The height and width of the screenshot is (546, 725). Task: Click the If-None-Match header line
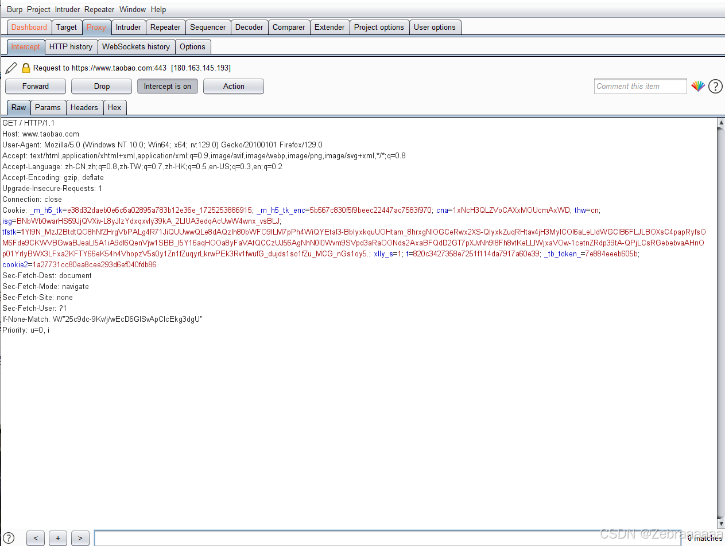point(103,319)
